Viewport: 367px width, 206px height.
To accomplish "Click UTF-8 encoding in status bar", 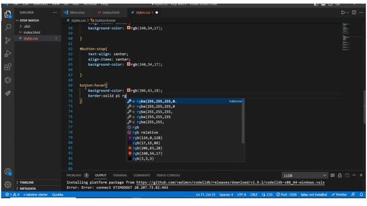I will tap(241, 195).
